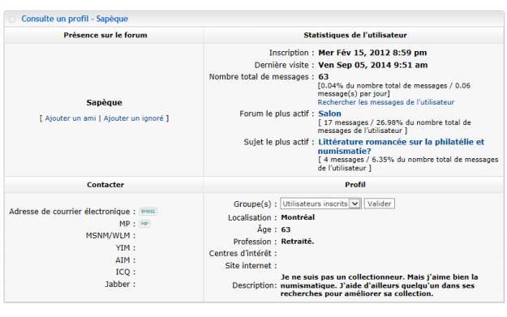
Task: Click the ICQ label
Action: [126, 272]
